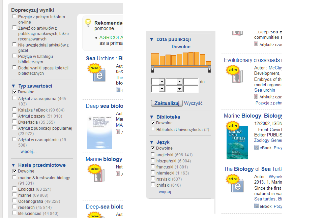
Task: Tick the 'angielski' language checkbox
Action: click(x=153, y=154)
